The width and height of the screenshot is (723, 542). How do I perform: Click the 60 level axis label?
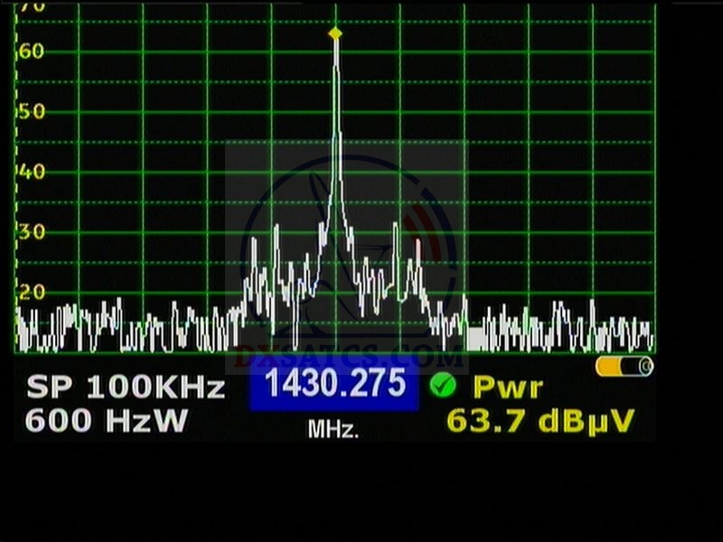click(31, 51)
